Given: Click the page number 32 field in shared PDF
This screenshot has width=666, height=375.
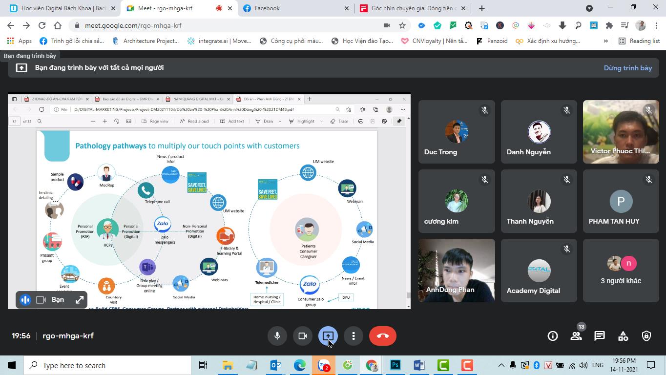Looking at the screenshot, I should pyautogui.click(x=15, y=121).
